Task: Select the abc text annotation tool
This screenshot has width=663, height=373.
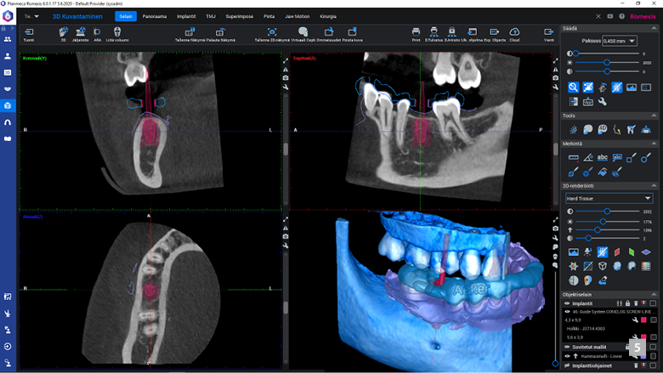Action: pos(603,158)
